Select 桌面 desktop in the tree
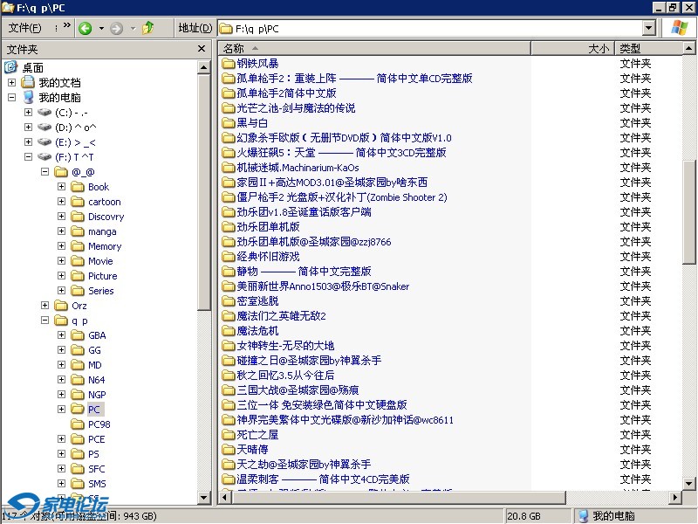Viewport: 698px width, 524px height. click(33, 68)
